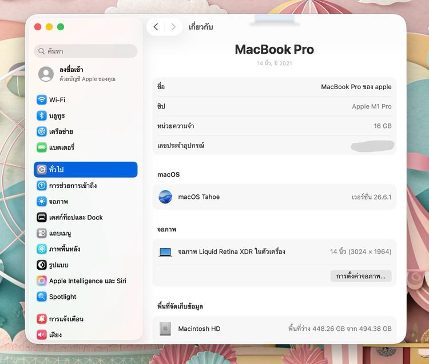
Task: Click the '14 นิ้ว, ปี 2021' subtitle
Action: click(275, 63)
